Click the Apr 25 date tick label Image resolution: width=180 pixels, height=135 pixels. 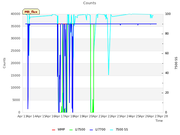[x=135, y=116]
